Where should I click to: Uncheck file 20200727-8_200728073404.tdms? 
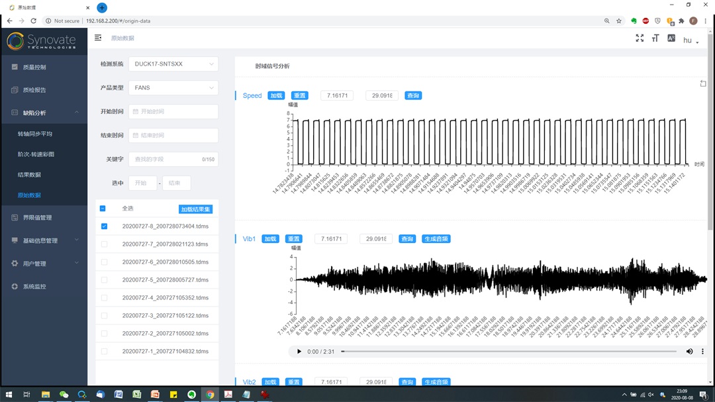click(104, 226)
